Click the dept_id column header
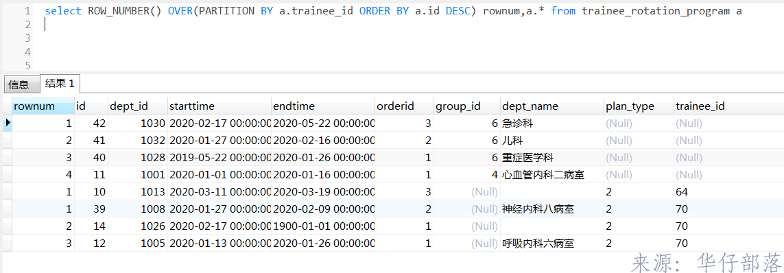The image size is (784, 273). (137, 106)
